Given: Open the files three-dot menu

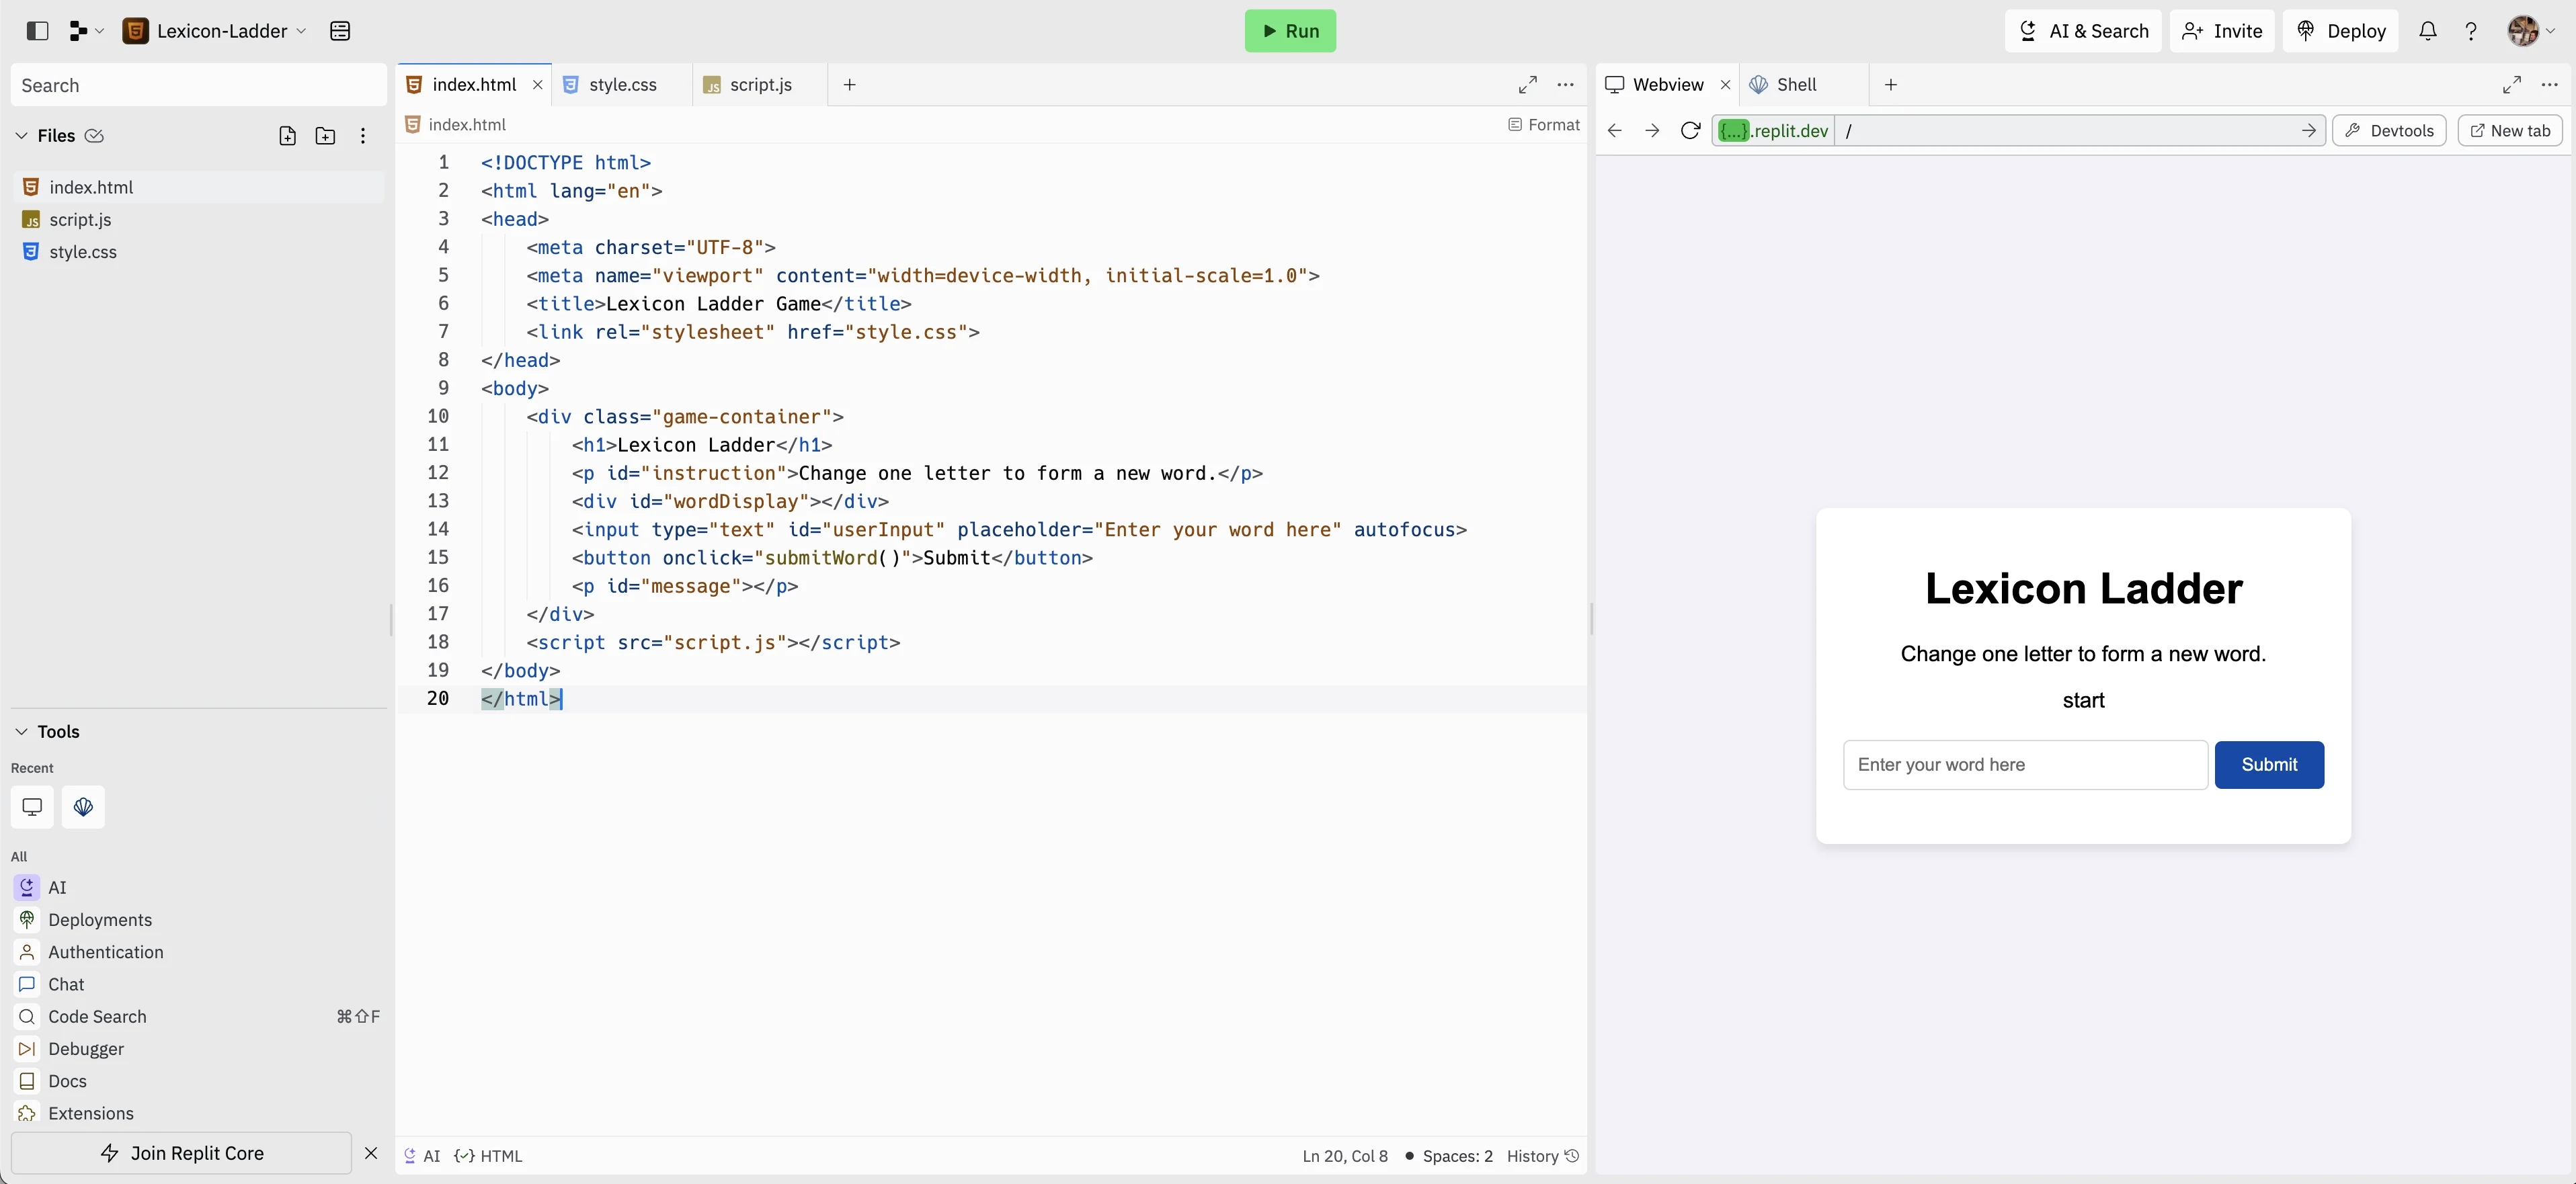Looking at the screenshot, I should pyautogui.click(x=363, y=136).
